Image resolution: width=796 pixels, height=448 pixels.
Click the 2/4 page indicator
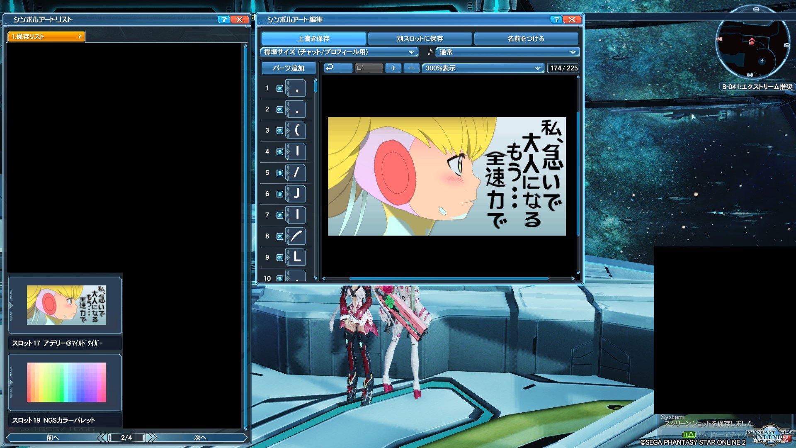126,438
